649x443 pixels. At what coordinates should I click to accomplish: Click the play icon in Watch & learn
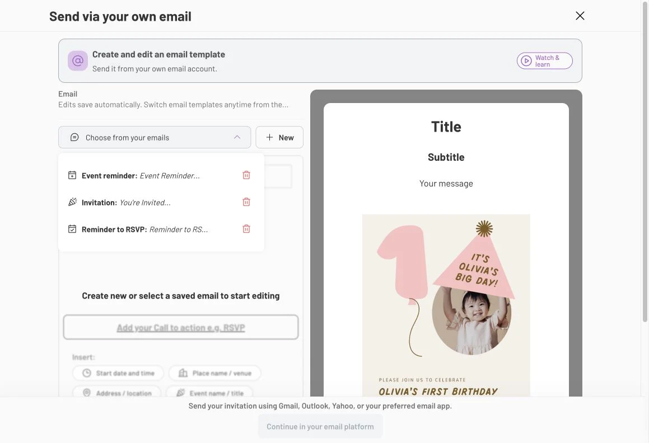pos(526,61)
